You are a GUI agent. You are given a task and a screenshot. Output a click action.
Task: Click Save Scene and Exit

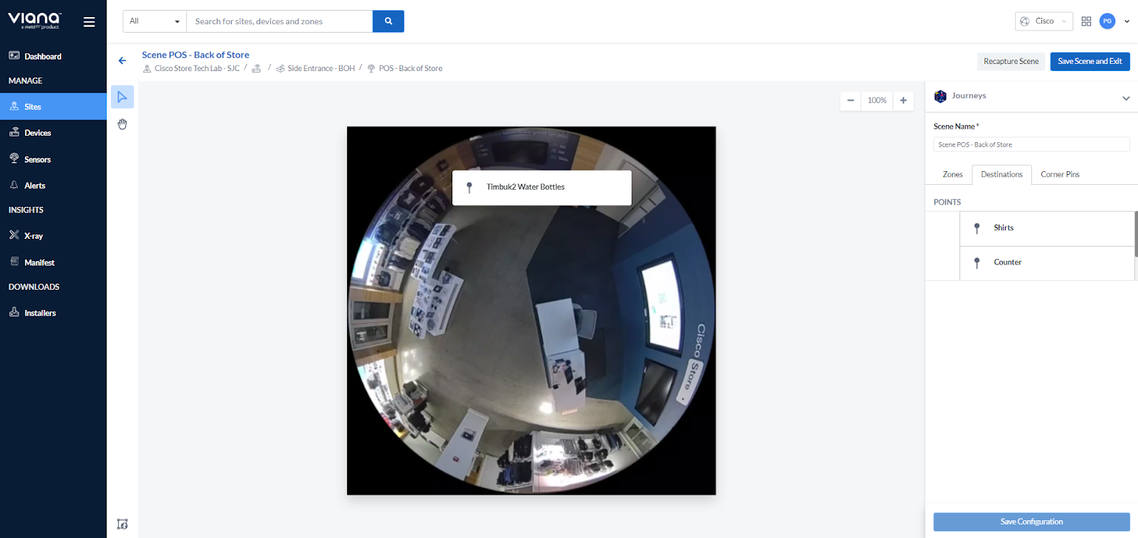point(1090,62)
